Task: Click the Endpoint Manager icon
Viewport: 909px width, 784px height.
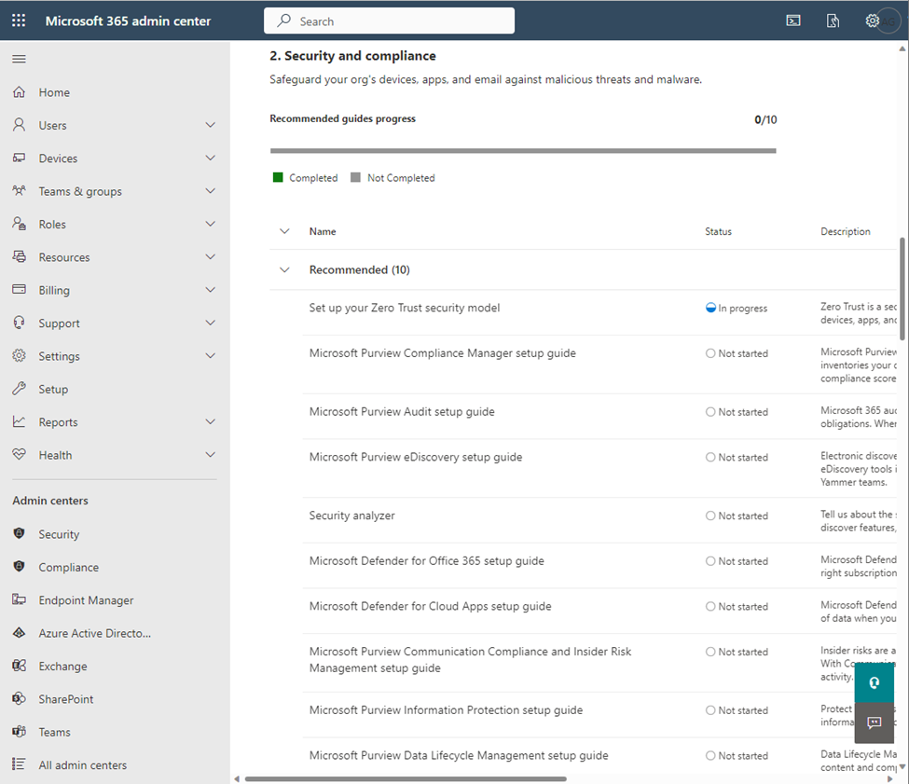Action: click(20, 599)
